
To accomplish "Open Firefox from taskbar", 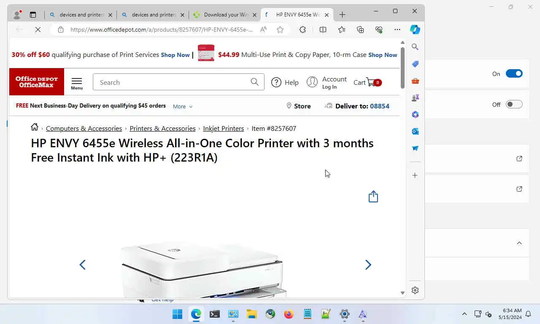I will (289, 314).
